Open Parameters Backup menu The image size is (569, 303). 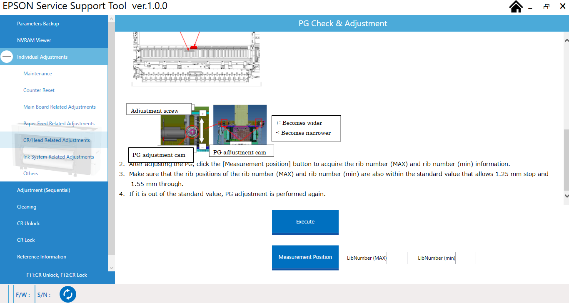click(54, 24)
